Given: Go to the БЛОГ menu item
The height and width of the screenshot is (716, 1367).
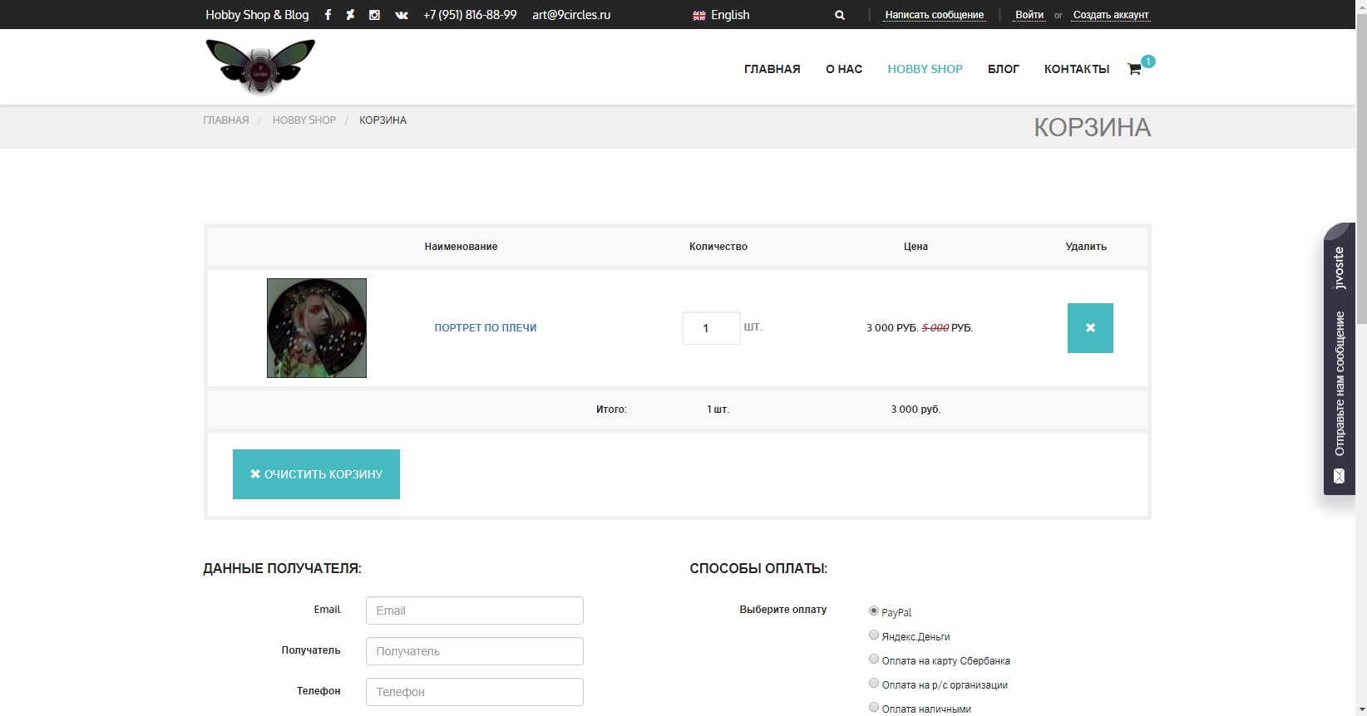Looking at the screenshot, I should tap(1003, 69).
